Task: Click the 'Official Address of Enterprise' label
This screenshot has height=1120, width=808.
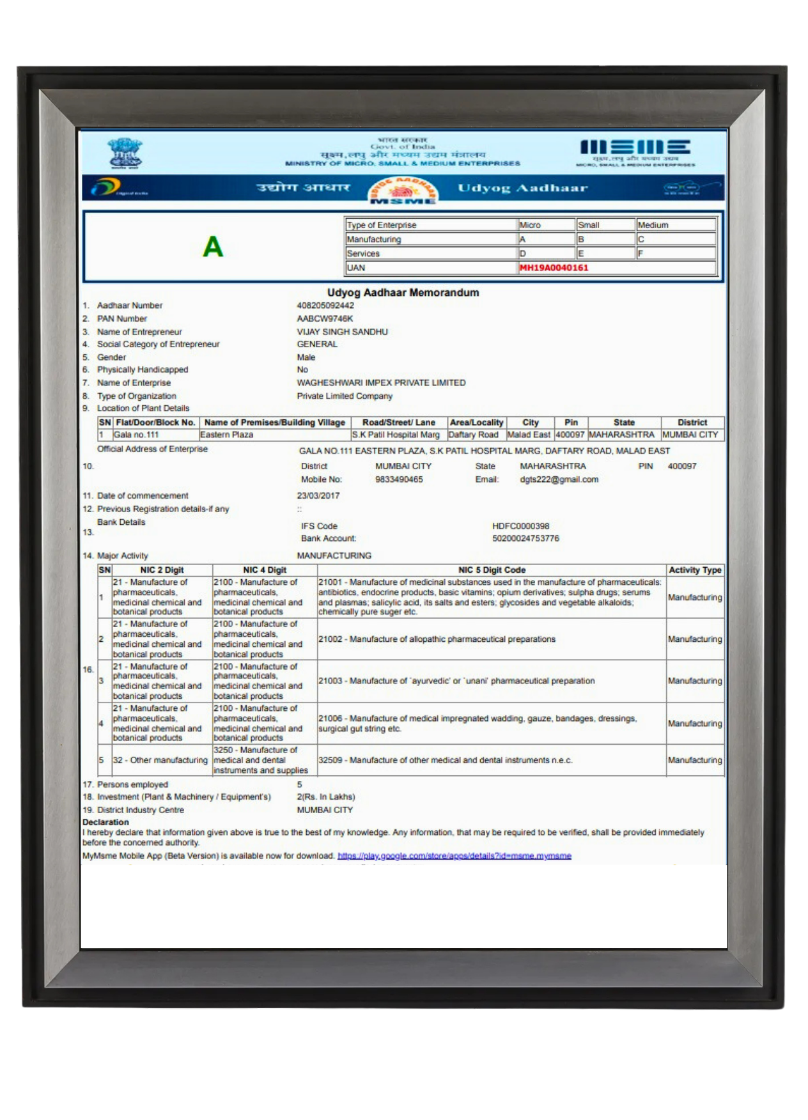Action: pos(152,449)
